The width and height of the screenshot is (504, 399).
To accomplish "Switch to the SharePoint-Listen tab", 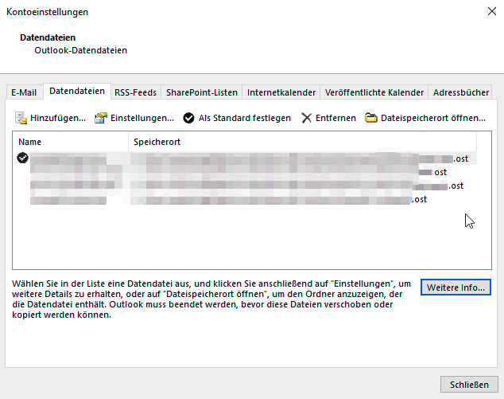I will click(x=202, y=92).
